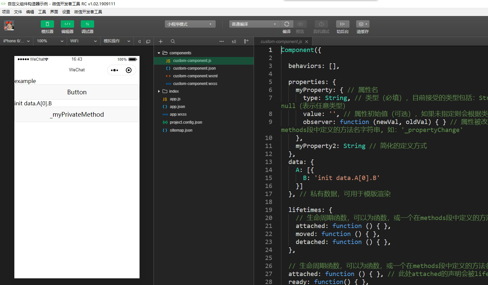
Task: Open the 小程序模式 mode dropdown
Action: [x=190, y=24]
